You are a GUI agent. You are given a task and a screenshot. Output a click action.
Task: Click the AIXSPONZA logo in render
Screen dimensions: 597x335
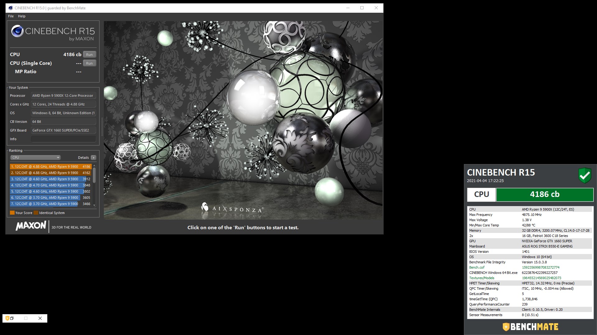[x=233, y=208]
